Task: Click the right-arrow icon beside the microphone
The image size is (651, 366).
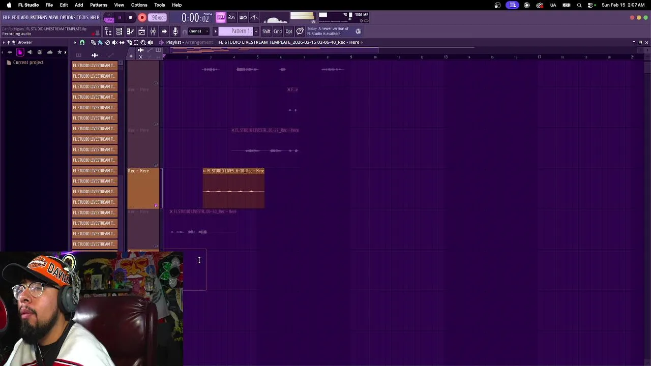Action: point(164,32)
